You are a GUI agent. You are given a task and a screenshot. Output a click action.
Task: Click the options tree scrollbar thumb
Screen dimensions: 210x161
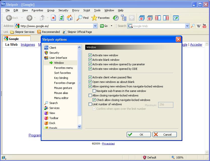coord(79,83)
